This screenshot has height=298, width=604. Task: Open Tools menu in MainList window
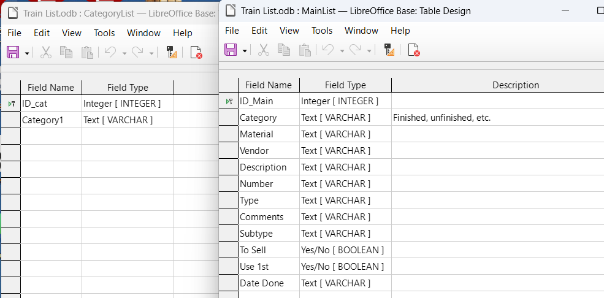click(x=322, y=31)
